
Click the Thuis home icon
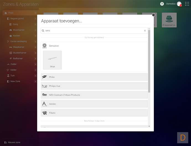[x=6, y=13]
